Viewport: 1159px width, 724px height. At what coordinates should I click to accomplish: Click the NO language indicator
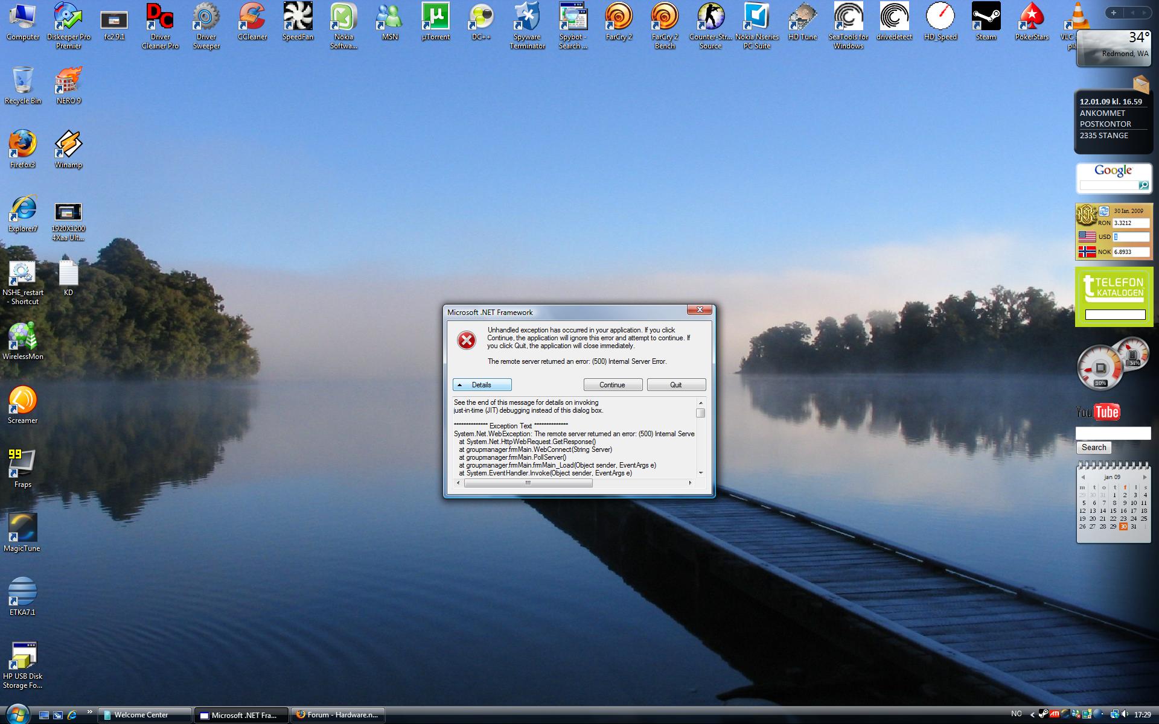(x=1017, y=714)
